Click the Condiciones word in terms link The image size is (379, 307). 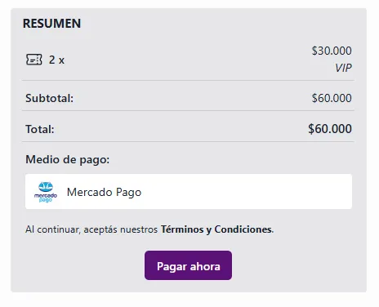(243, 229)
